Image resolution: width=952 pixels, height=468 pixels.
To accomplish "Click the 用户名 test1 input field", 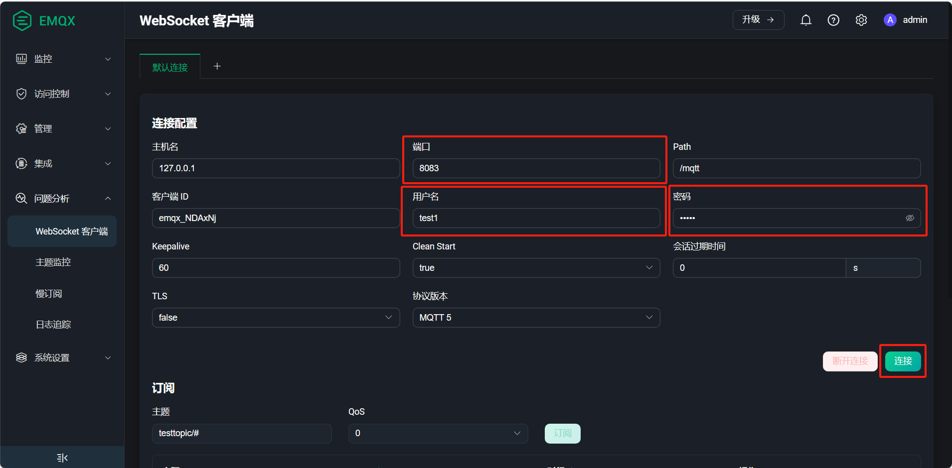I will click(x=536, y=218).
